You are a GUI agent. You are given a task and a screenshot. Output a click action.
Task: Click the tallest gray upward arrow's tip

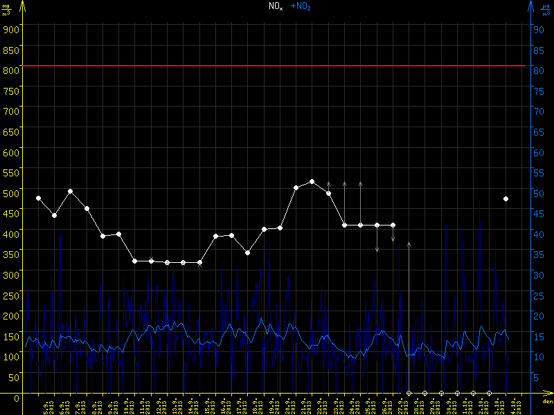coord(409,243)
